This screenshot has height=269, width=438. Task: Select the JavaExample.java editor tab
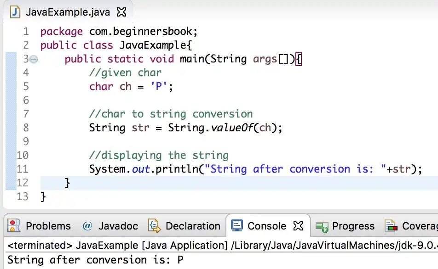pyautogui.click(x=68, y=12)
